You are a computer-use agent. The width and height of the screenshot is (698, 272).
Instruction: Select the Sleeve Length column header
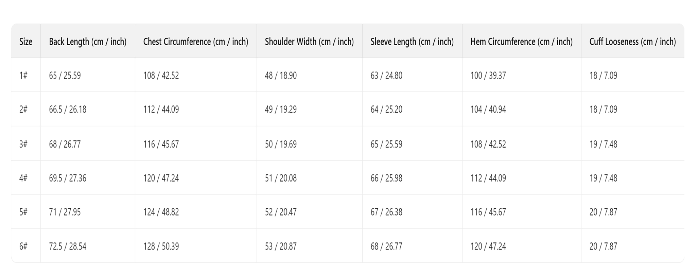tap(412, 41)
